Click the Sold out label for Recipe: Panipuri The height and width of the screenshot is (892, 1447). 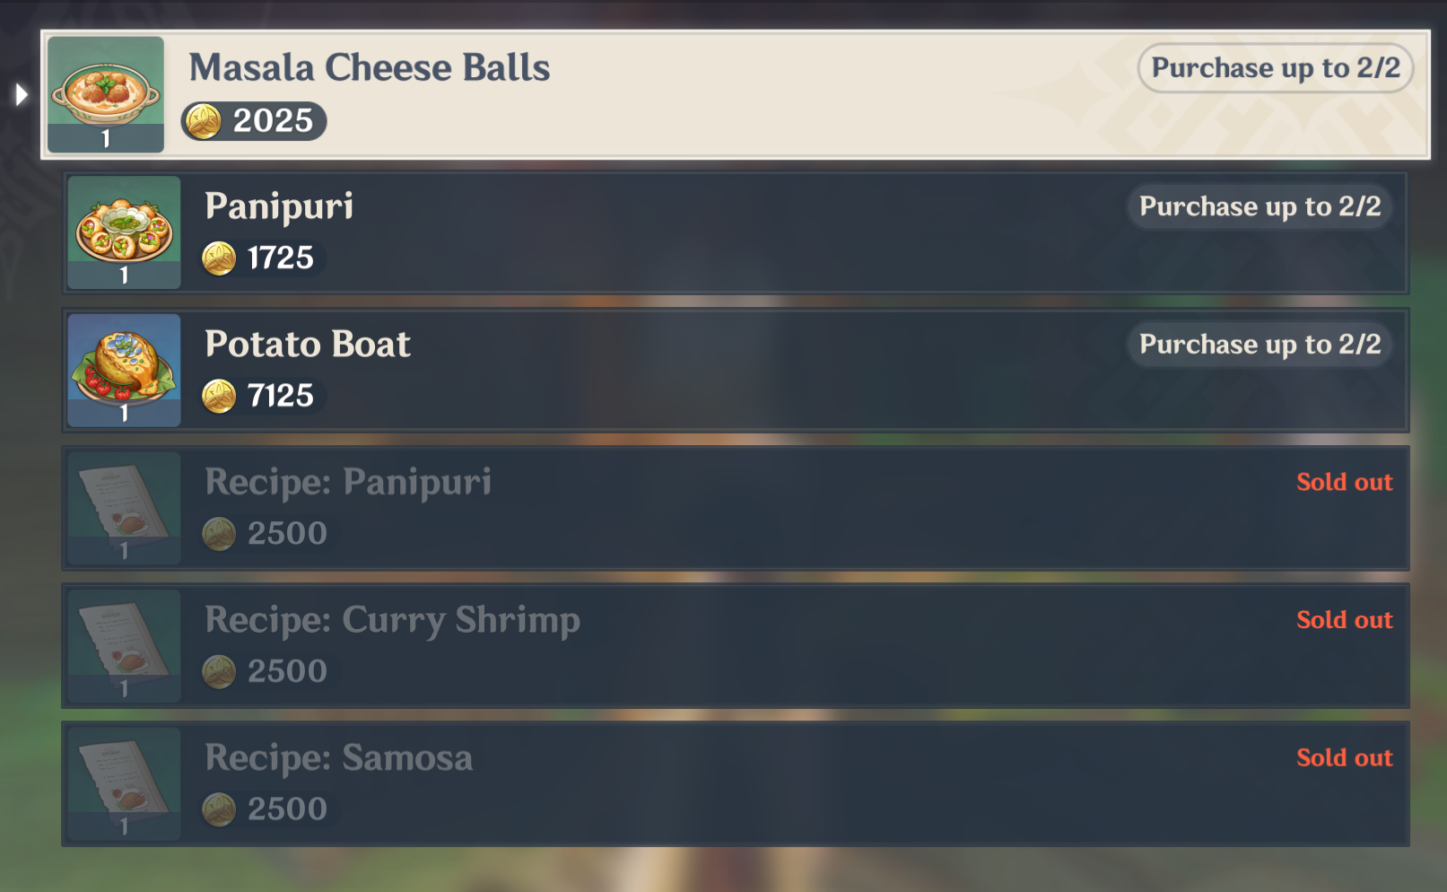(x=1344, y=482)
